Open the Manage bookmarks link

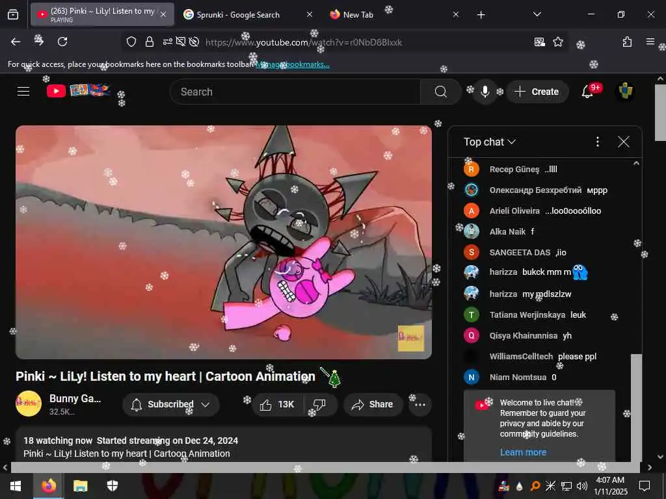293,64
